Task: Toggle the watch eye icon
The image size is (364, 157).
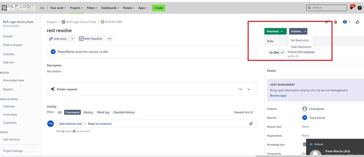Action: (345, 22)
